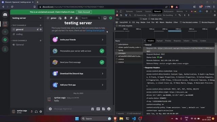
Task: Open notification settings bell icon
Action: click(x=65, y=18)
